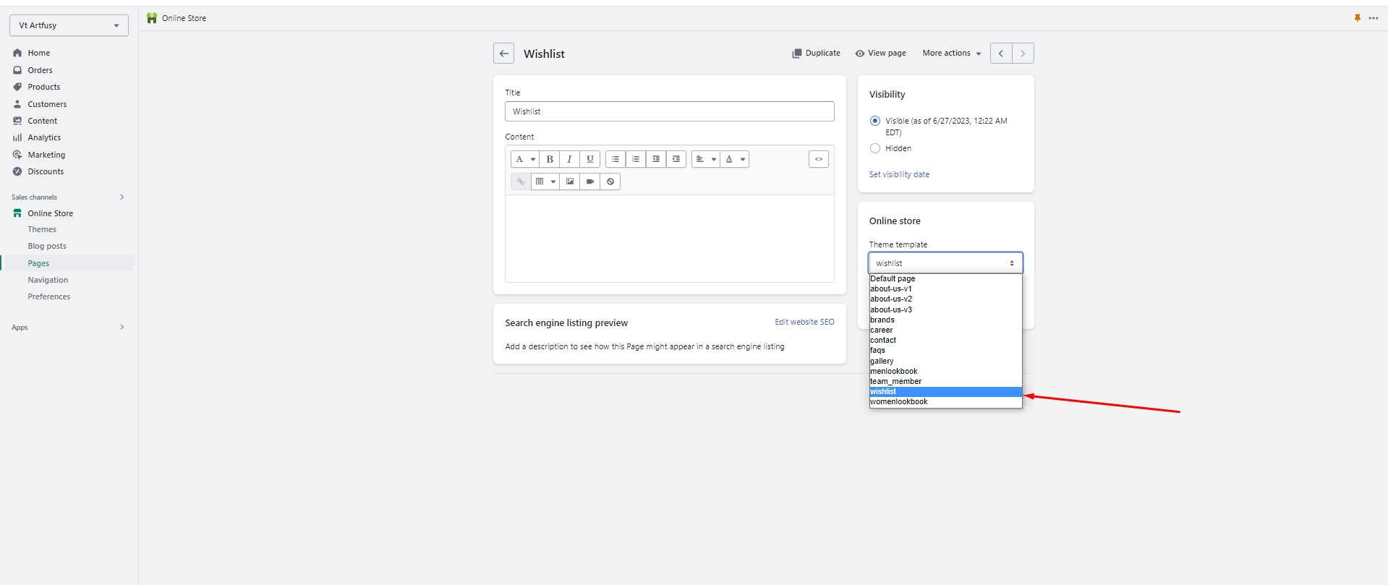Image resolution: width=1388 pixels, height=585 pixels.
Task: Click the Title input field
Action: coord(669,111)
